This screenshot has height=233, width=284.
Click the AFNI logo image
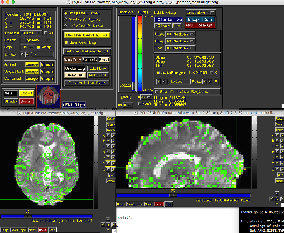(x=49, y=96)
